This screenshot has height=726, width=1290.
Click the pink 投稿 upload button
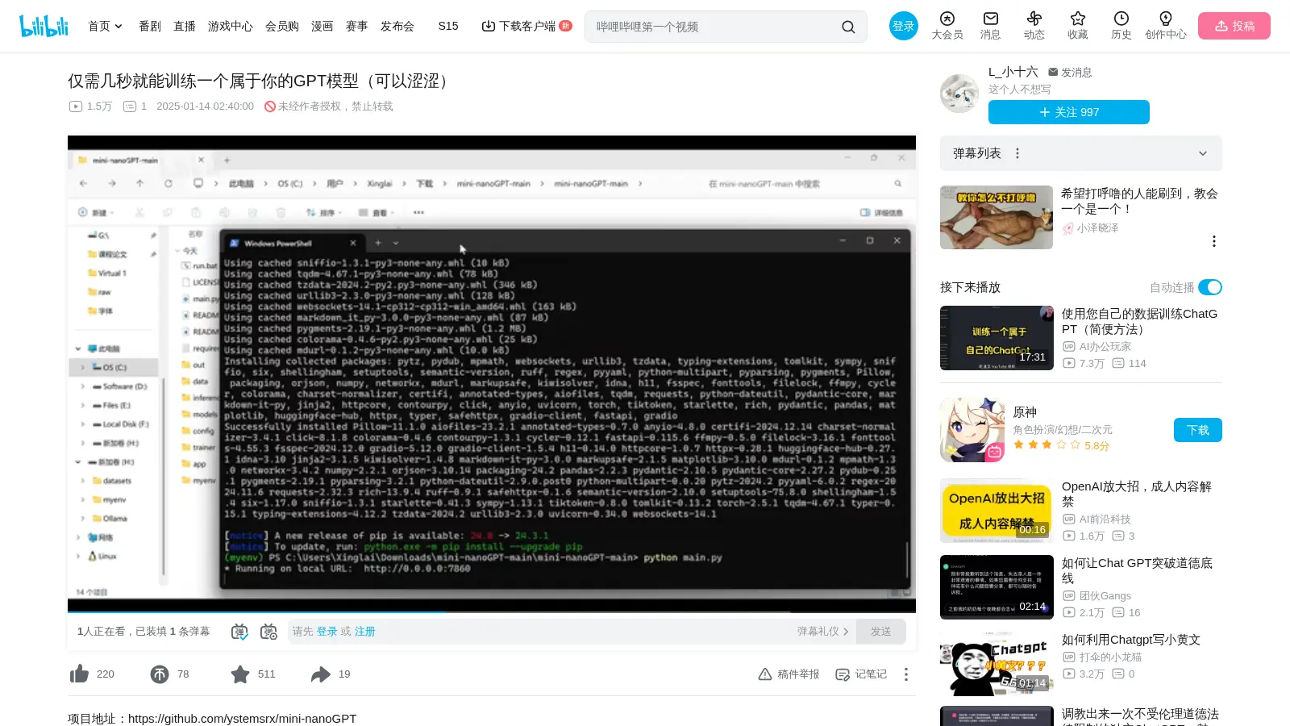pyautogui.click(x=1234, y=26)
